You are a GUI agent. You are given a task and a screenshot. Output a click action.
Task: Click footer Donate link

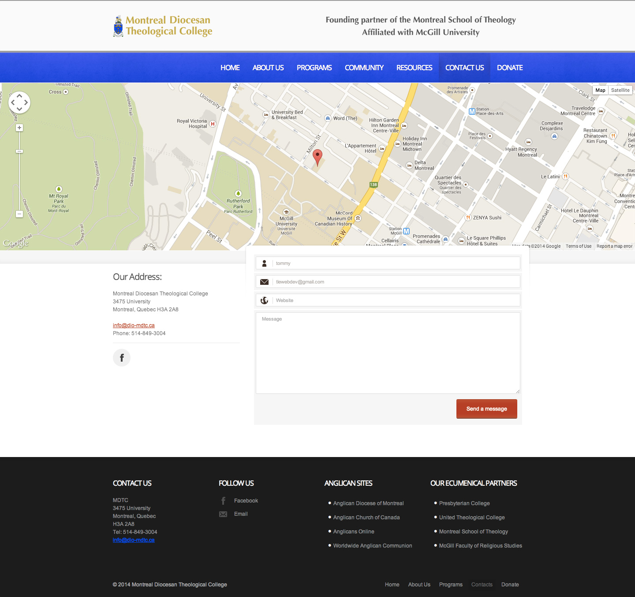pos(510,585)
